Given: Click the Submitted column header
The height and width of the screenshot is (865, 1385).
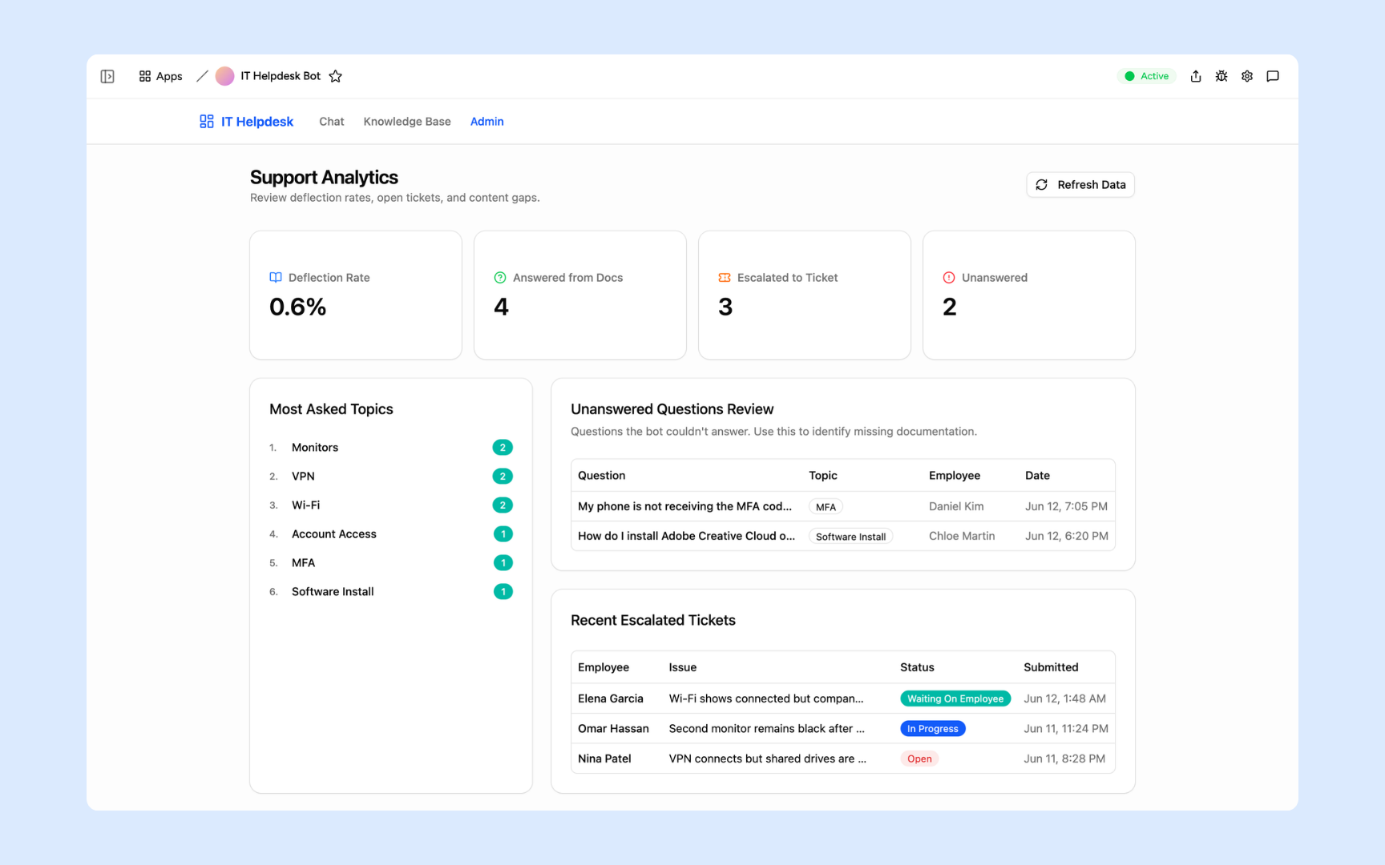Looking at the screenshot, I should [x=1051, y=667].
